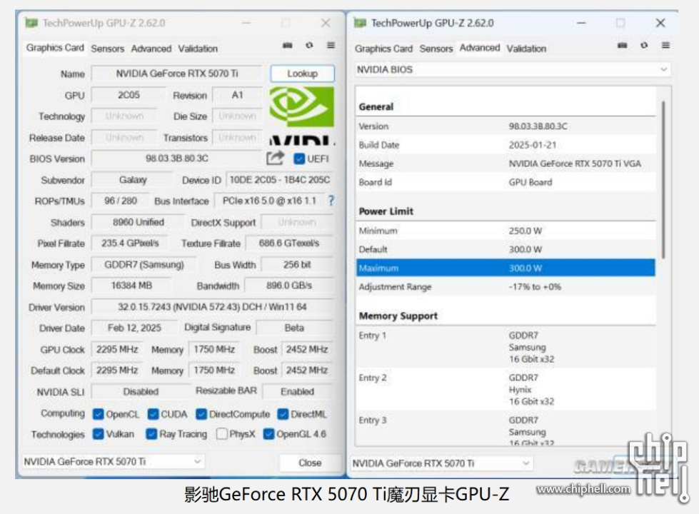Click the NVIDIA SLI field Disabled

click(141, 391)
